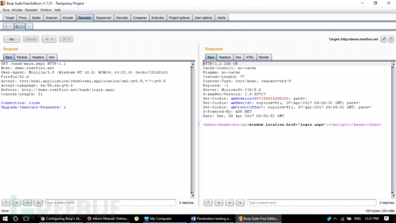The width and height of the screenshot is (396, 223).
Task: Open the Intruder menu
Action: 17,10
